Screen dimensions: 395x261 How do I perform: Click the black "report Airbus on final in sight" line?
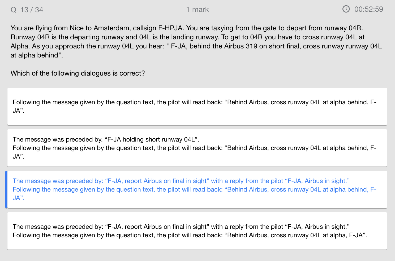coord(181,227)
